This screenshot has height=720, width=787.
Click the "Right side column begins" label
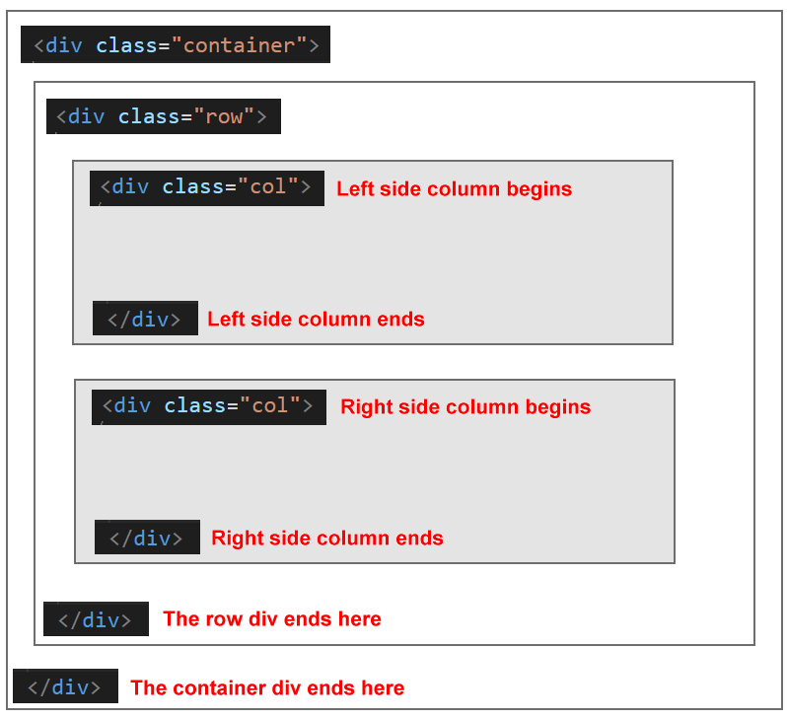465,406
